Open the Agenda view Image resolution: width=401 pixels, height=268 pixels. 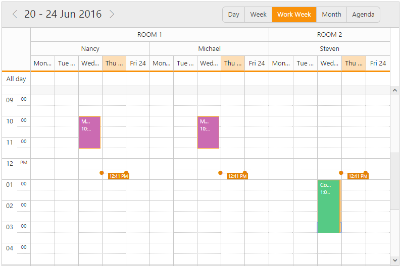(x=363, y=15)
